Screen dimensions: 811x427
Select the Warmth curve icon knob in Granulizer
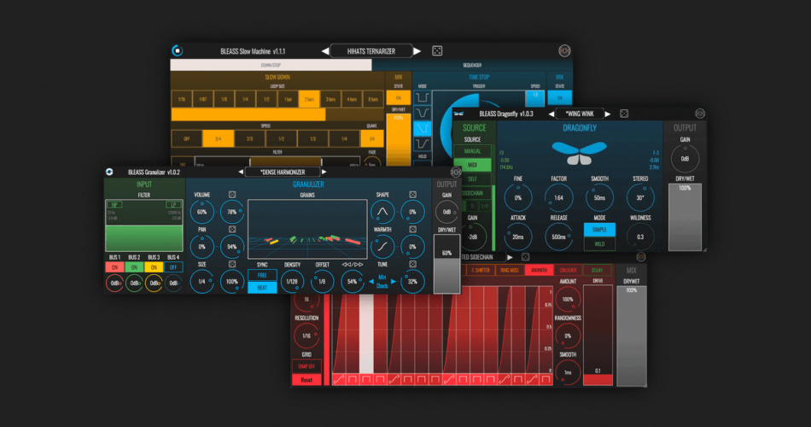click(x=382, y=247)
